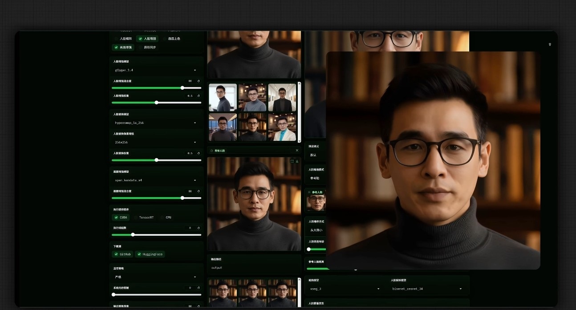Open the span_kendata_x4 model dropdown
576x310 pixels.
[x=156, y=180]
